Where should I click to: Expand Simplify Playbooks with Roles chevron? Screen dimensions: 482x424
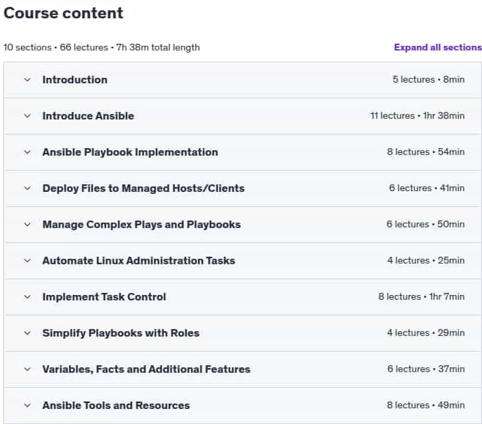click(27, 333)
